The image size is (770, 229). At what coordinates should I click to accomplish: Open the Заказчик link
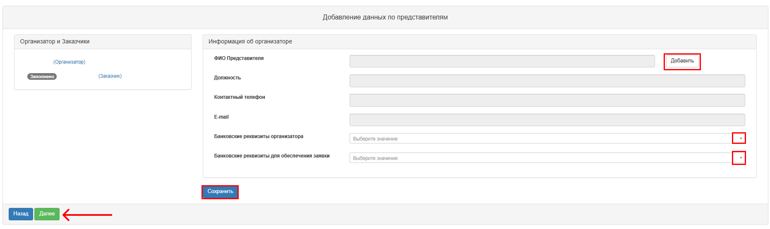click(110, 76)
